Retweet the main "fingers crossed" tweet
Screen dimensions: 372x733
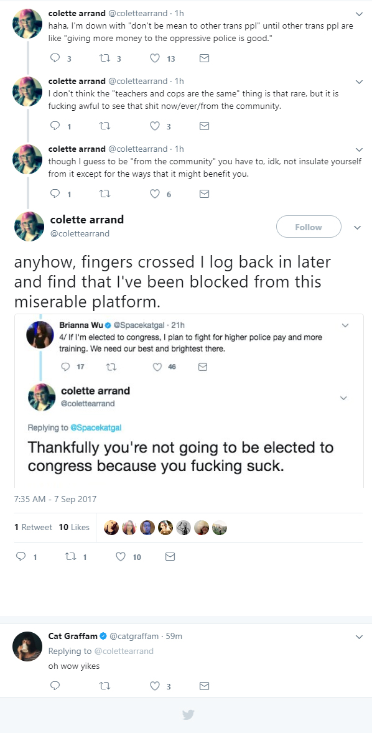68,557
